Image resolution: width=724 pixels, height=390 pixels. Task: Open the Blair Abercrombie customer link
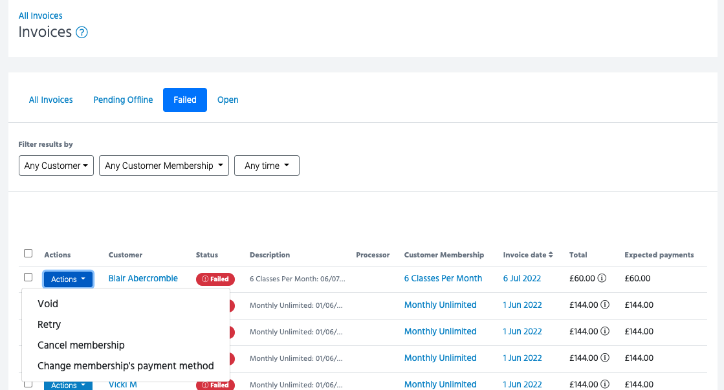(143, 279)
